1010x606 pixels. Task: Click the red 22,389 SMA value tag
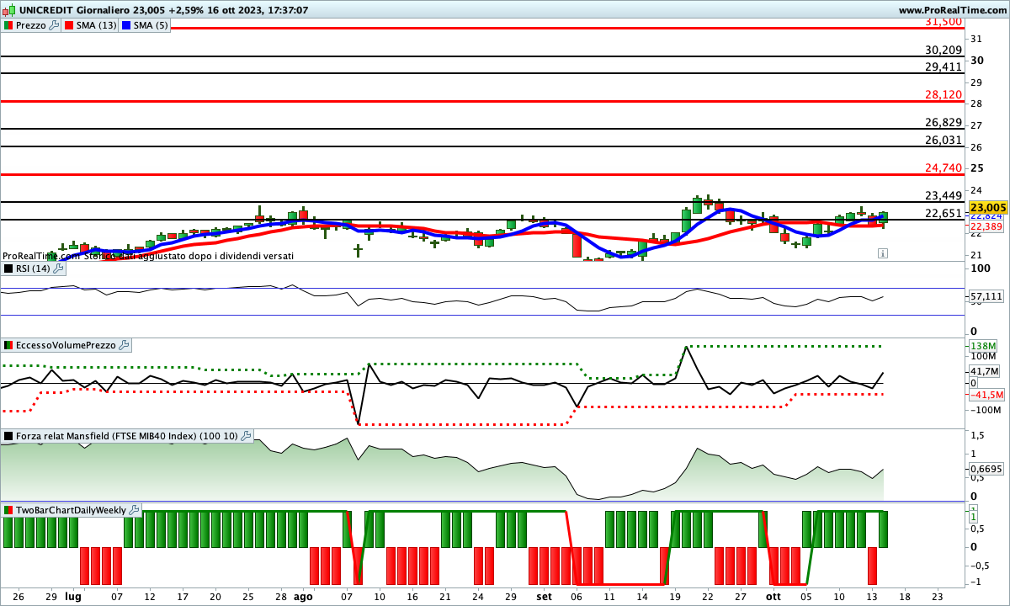tap(986, 226)
